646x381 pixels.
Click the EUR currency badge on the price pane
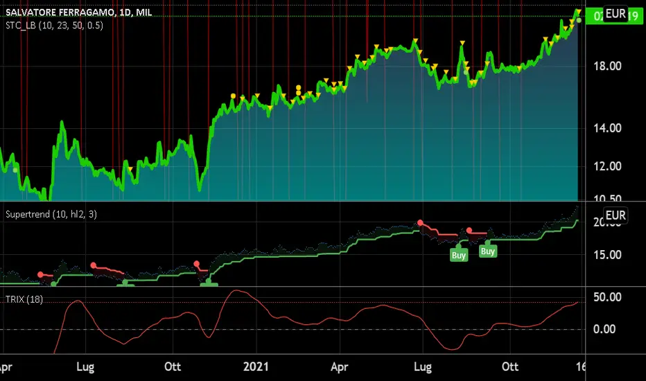coord(616,14)
